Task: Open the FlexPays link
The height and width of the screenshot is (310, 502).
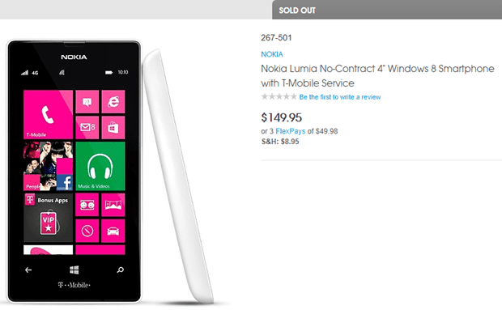Action: pyautogui.click(x=291, y=131)
